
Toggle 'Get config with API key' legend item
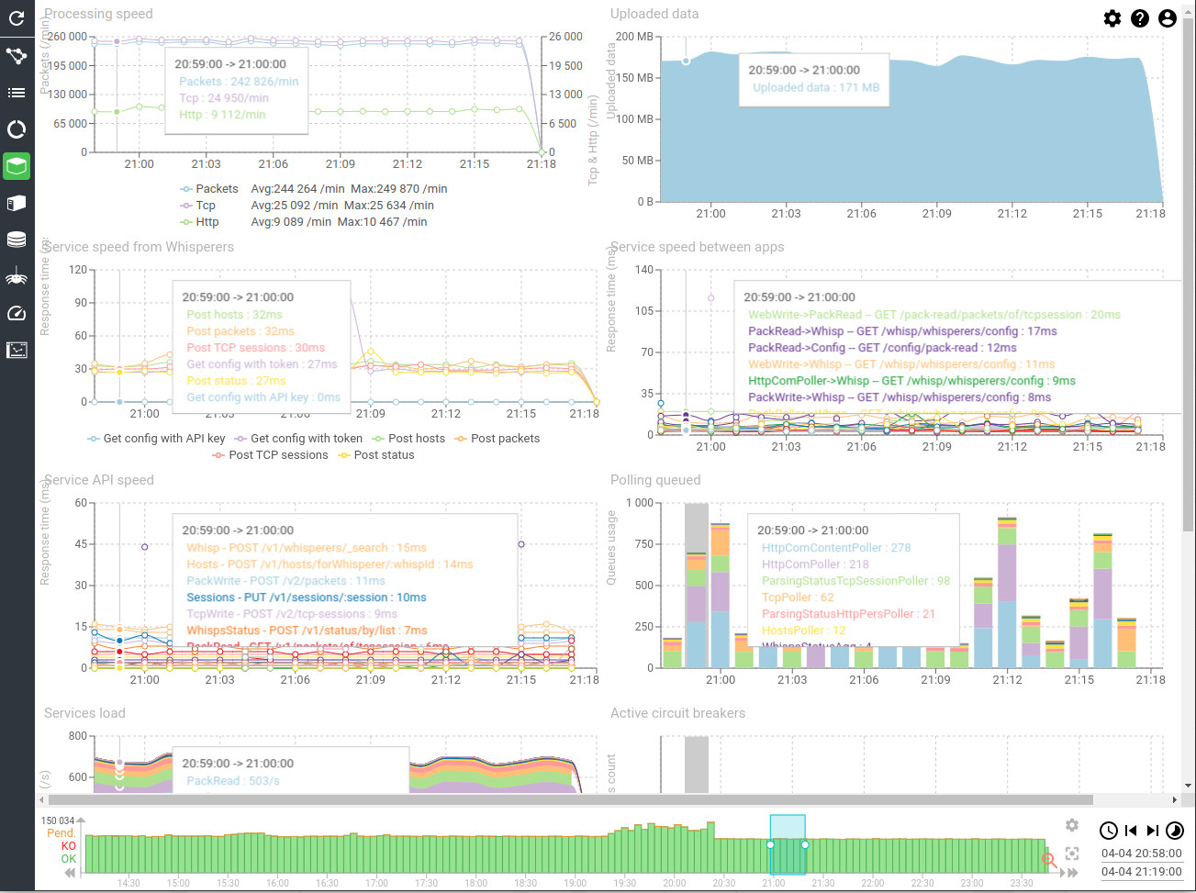pos(156,439)
